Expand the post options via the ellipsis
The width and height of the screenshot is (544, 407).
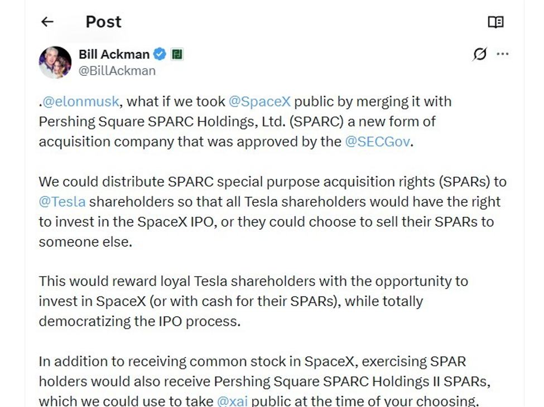503,54
